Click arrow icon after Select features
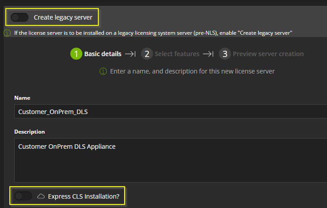Image resolution: width=327 pixels, height=208 pixels. pos(208,54)
